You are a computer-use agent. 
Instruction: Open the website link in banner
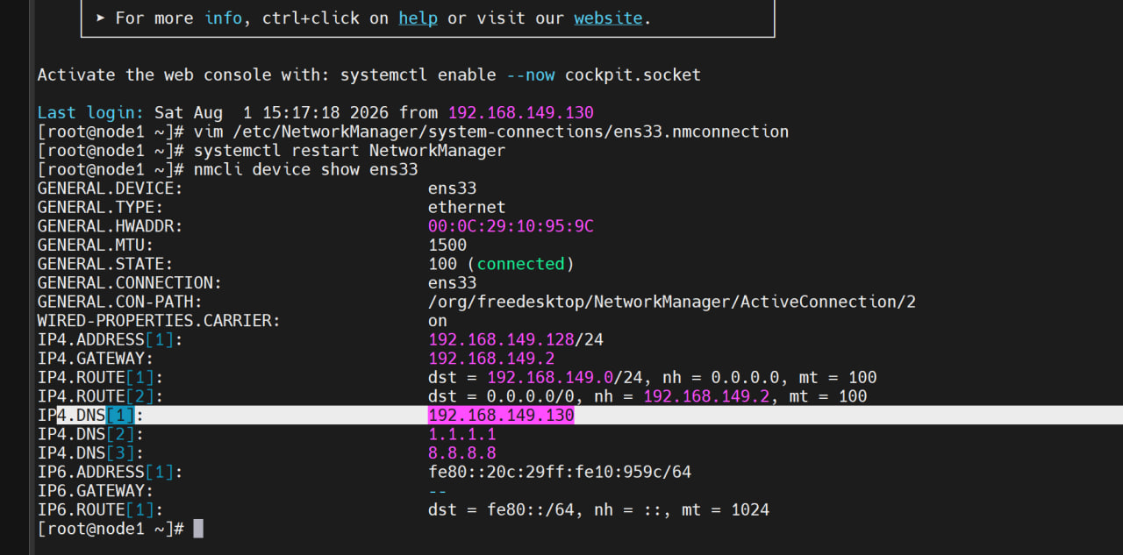tap(608, 18)
